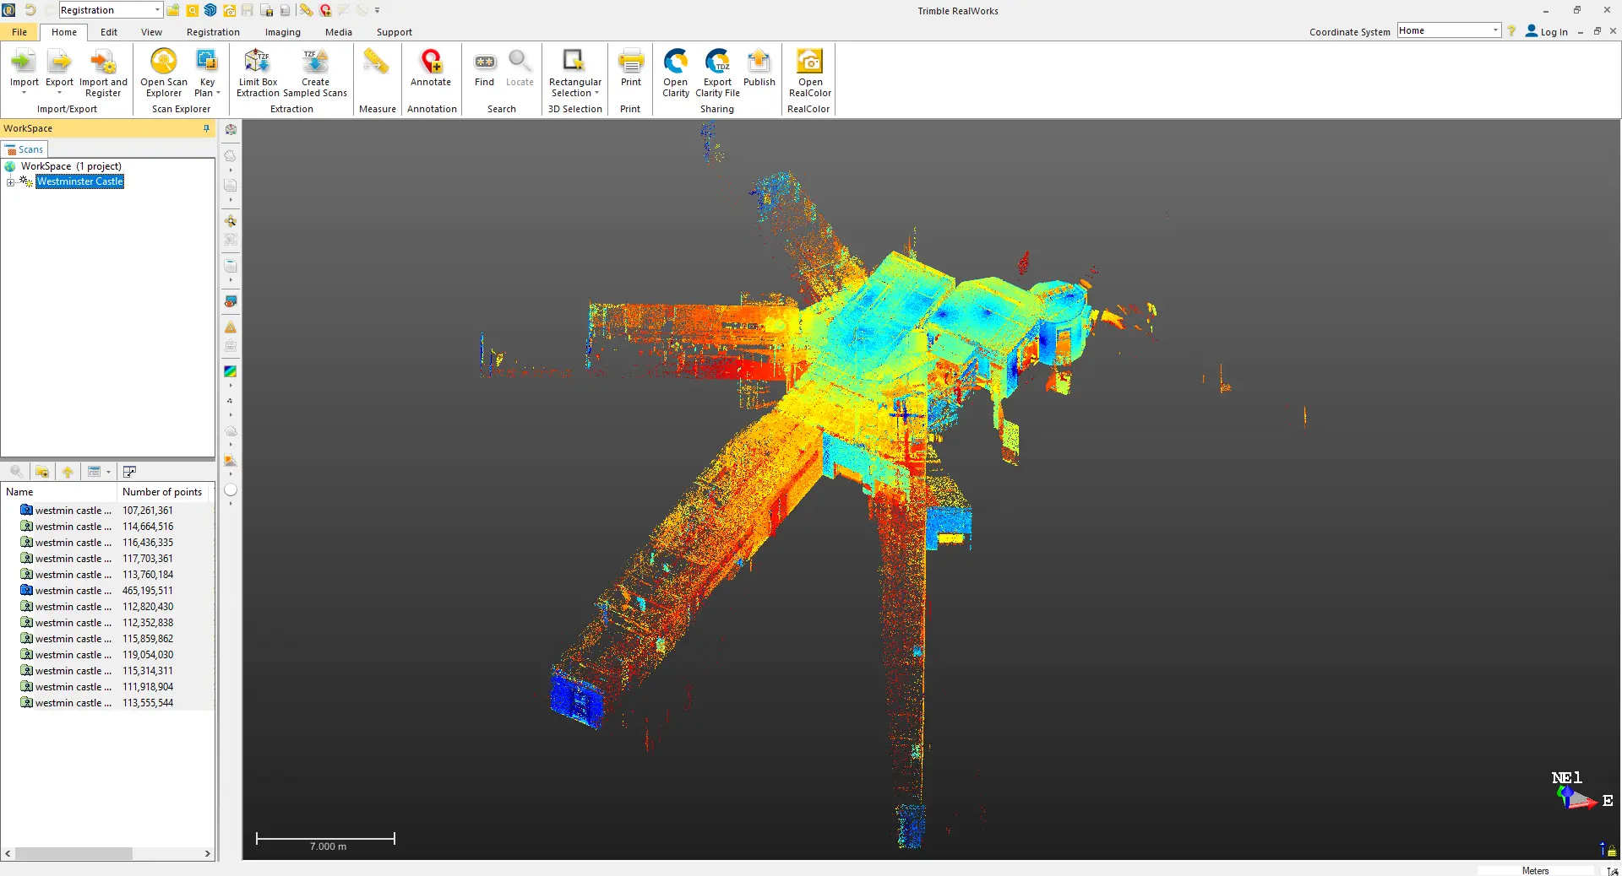Toggle the lock icon below the viewport
Image resolution: width=1622 pixels, height=876 pixels.
click(x=1612, y=851)
